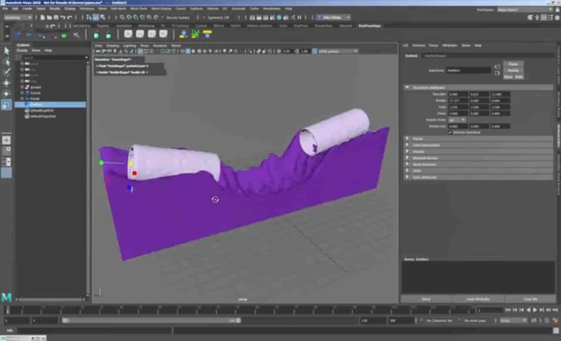
Task: Click the play forward playback control
Action: (534, 310)
